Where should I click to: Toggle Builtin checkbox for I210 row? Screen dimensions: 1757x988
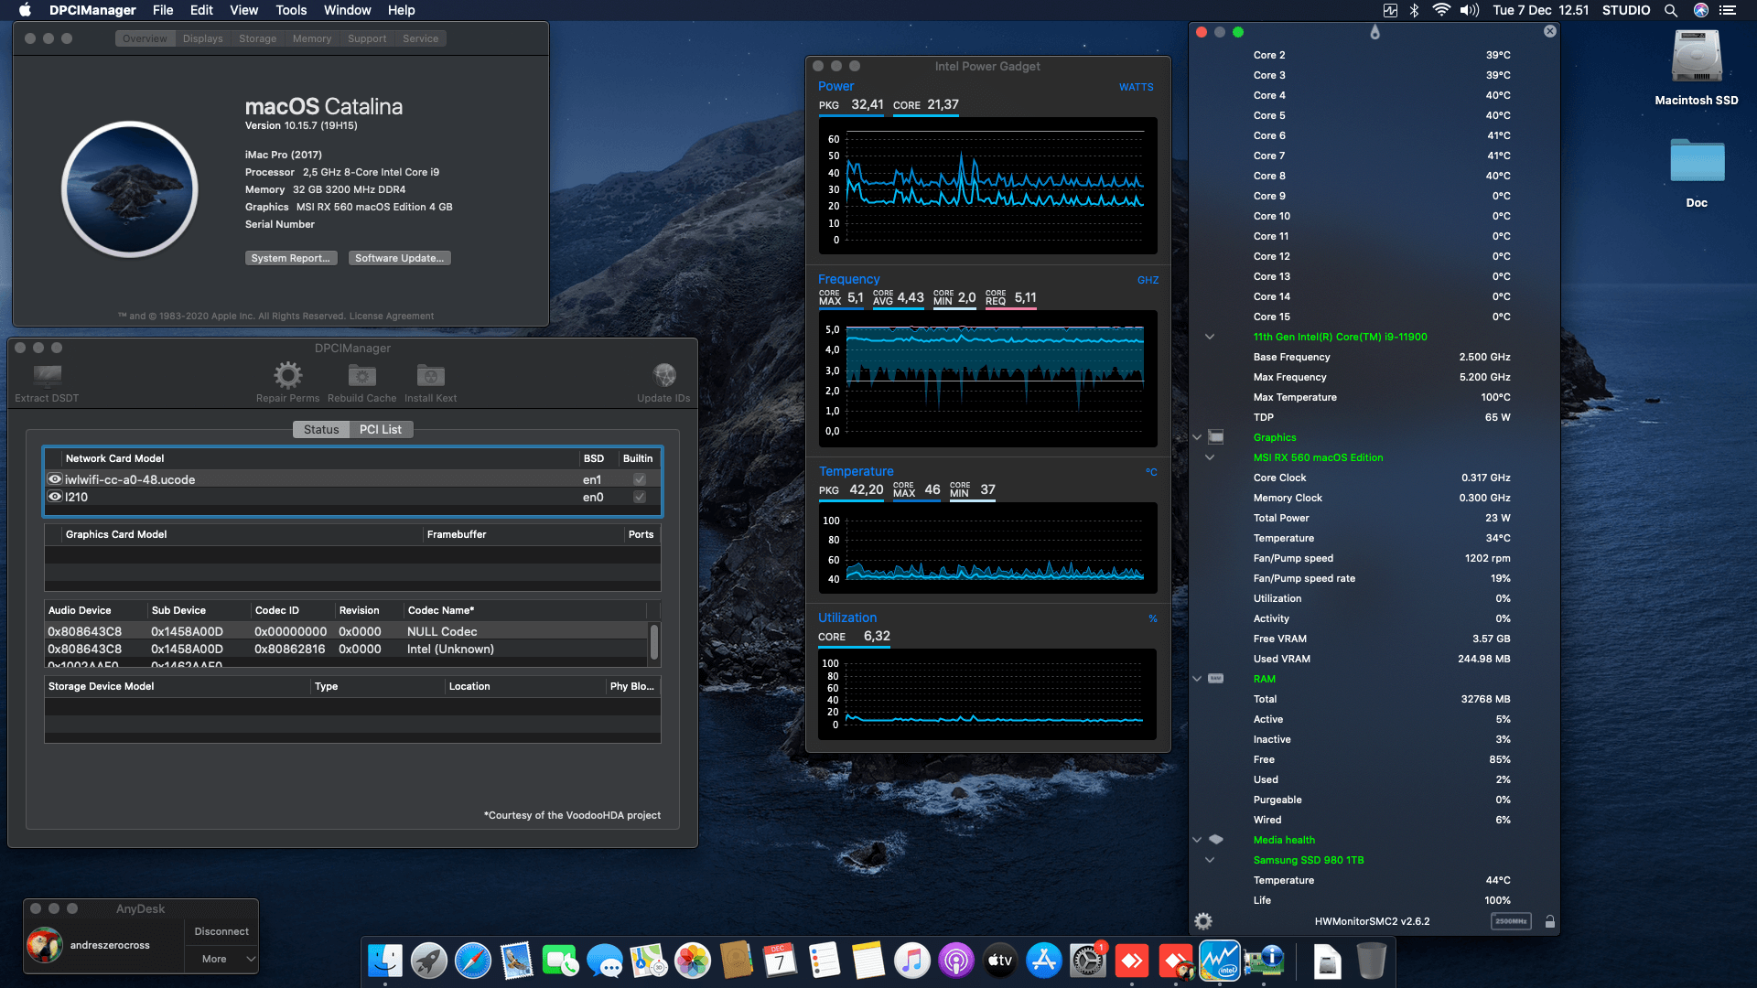(x=640, y=497)
